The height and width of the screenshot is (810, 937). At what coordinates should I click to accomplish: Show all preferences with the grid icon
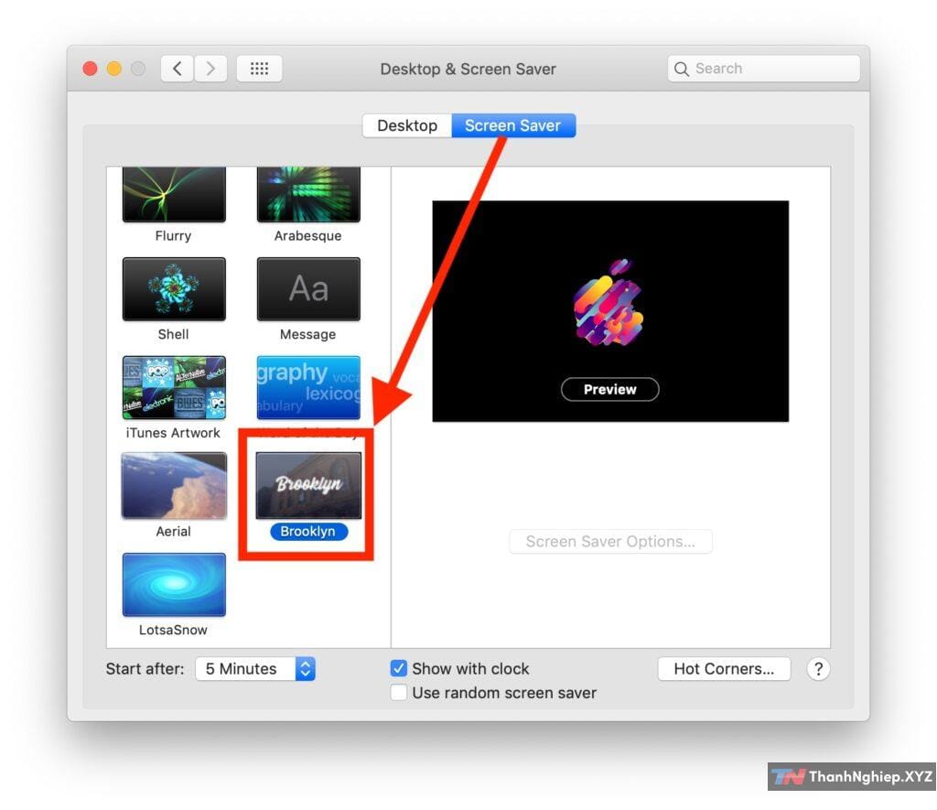pyautogui.click(x=259, y=68)
